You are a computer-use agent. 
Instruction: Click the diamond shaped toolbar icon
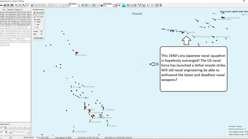click(131, 5)
